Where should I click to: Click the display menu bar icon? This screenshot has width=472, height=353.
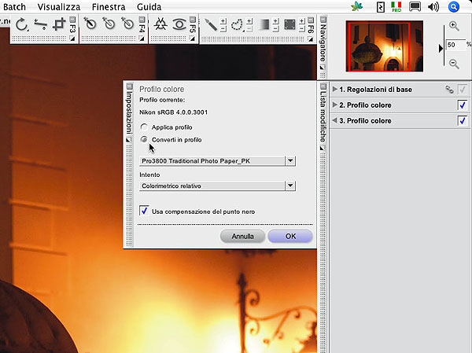[x=415, y=6]
